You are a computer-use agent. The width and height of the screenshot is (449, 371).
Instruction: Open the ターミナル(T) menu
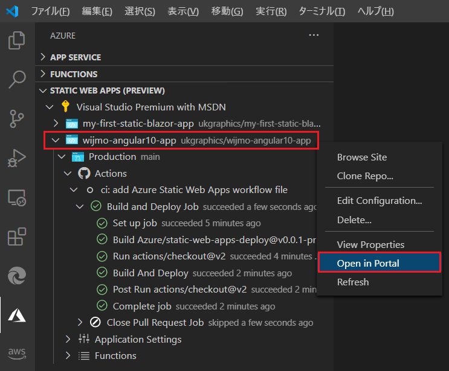coord(322,11)
